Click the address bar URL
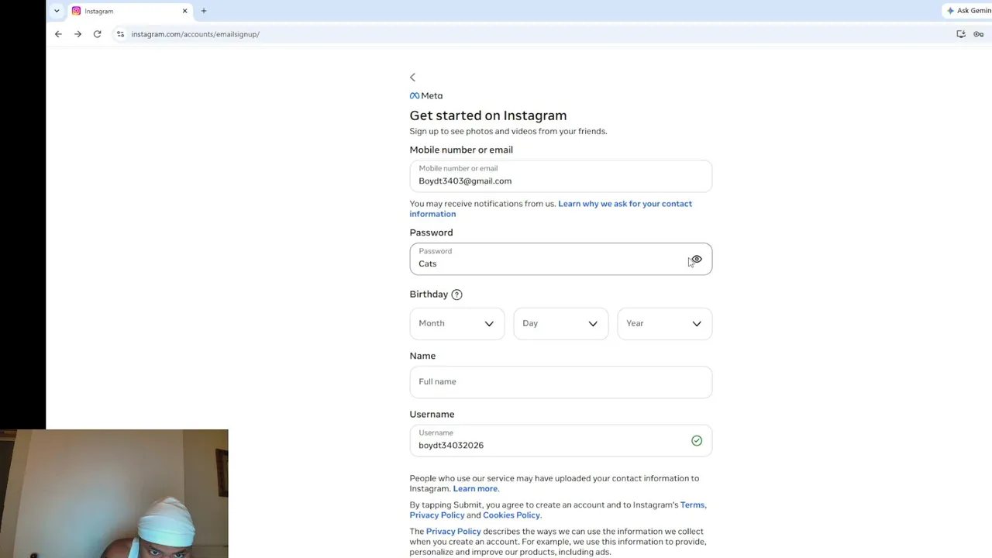The width and height of the screenshot is (992, 558). point(195,34)
